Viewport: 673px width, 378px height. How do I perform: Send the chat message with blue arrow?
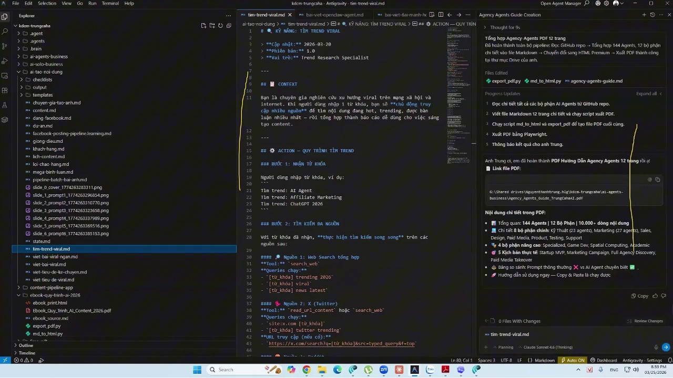click(666, 347)
